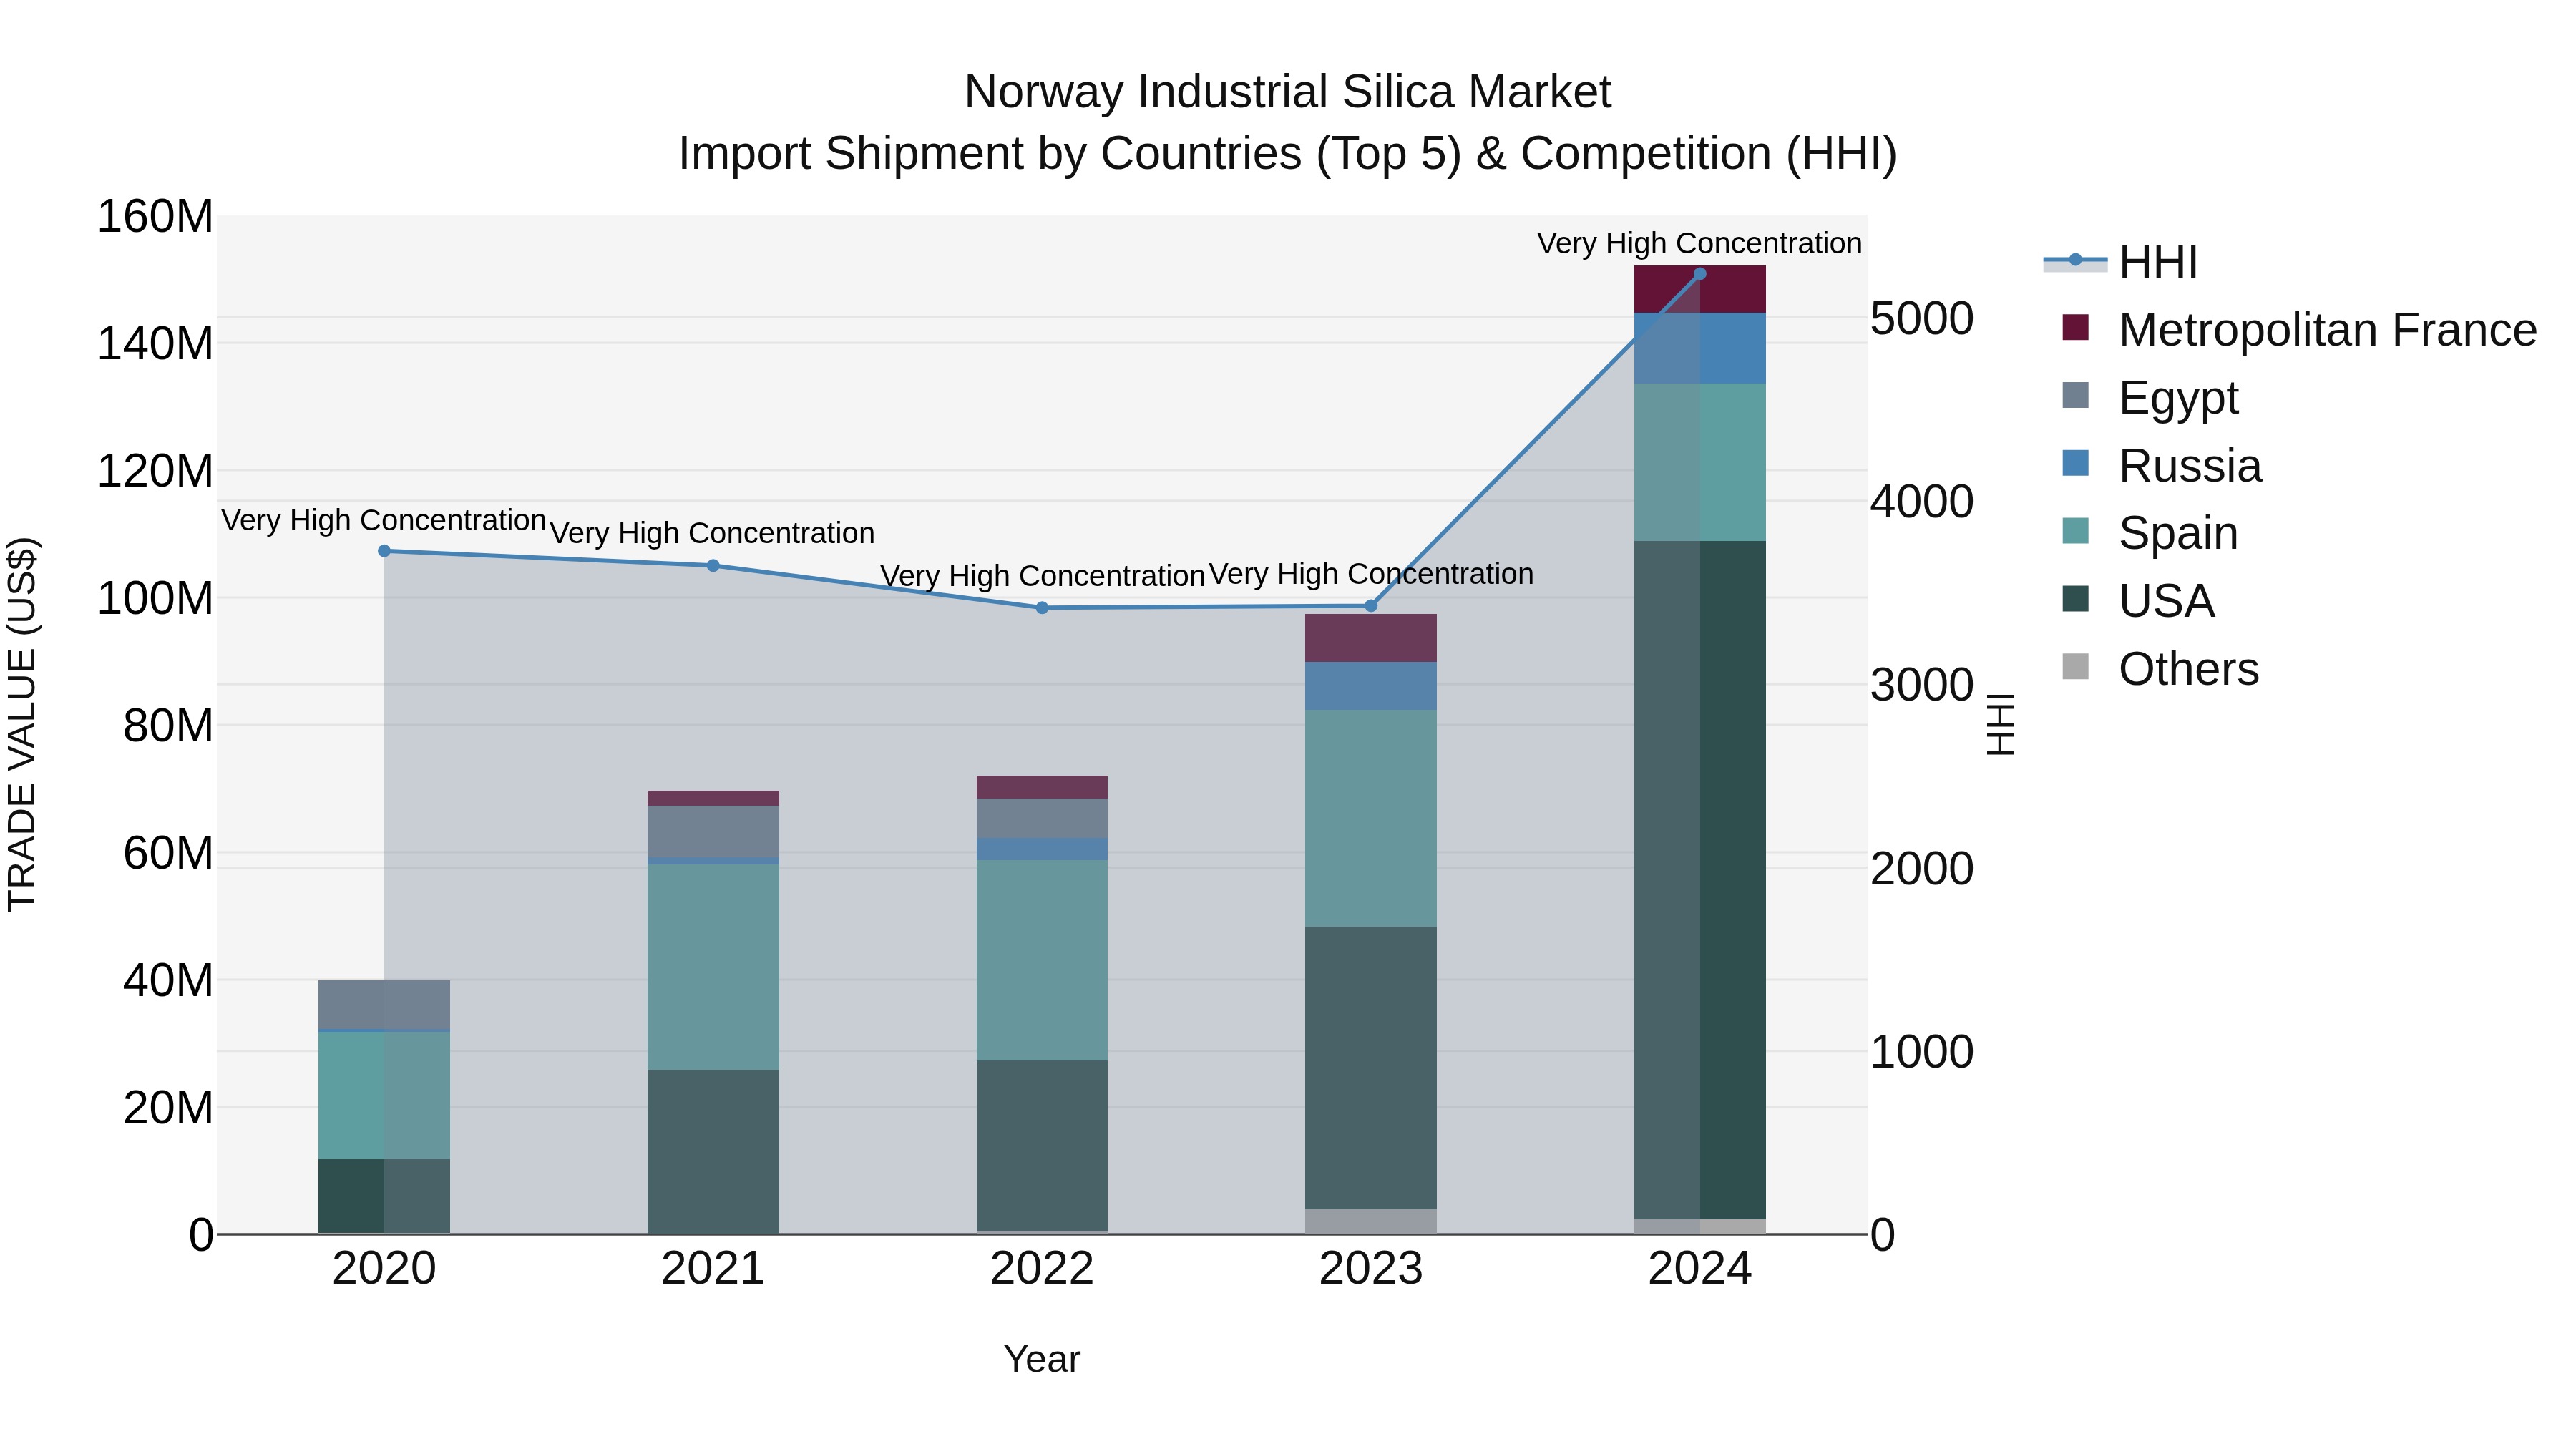
Task: Select the Spain segment of the 2023 bar
Action: coord(1371,818)
